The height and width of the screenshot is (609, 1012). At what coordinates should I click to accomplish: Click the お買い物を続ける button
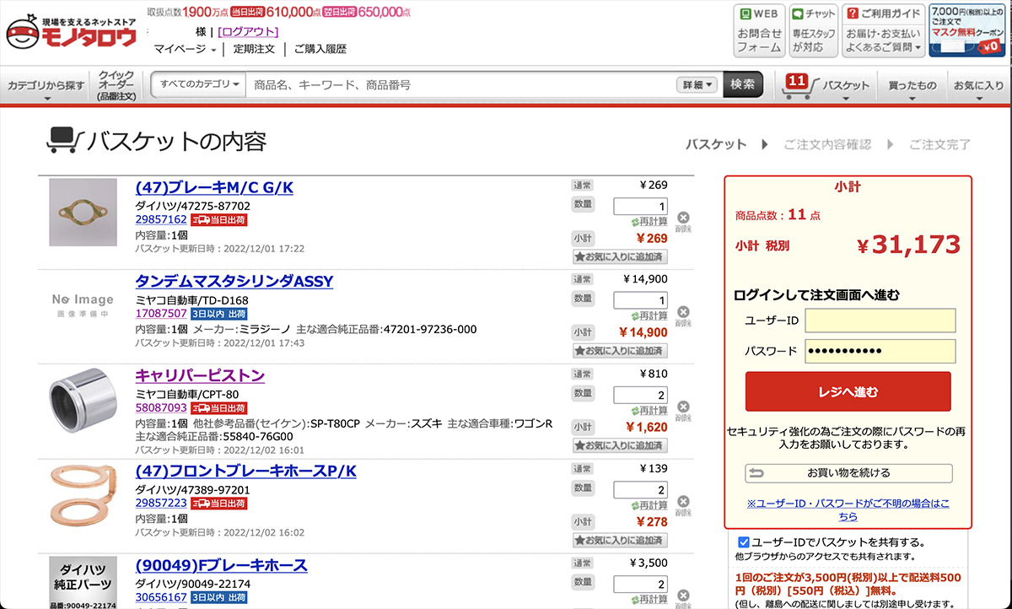pyautogui.click(x=848, y=473)
